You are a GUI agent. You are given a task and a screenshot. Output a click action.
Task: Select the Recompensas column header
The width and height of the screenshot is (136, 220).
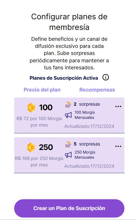coord(97,90)
